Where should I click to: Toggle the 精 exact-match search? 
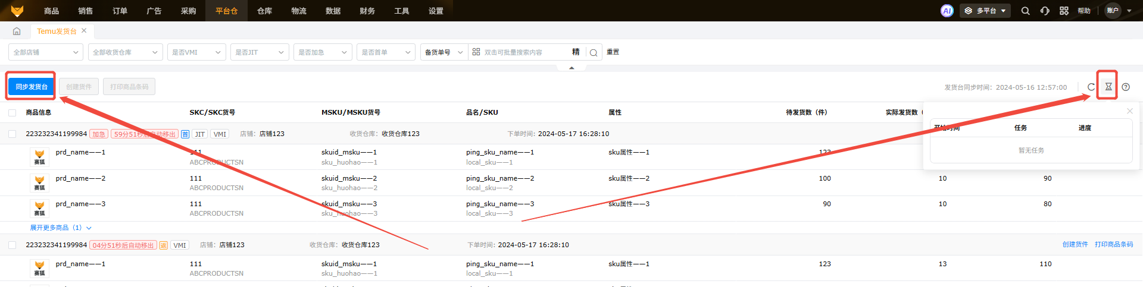[576, 52]
